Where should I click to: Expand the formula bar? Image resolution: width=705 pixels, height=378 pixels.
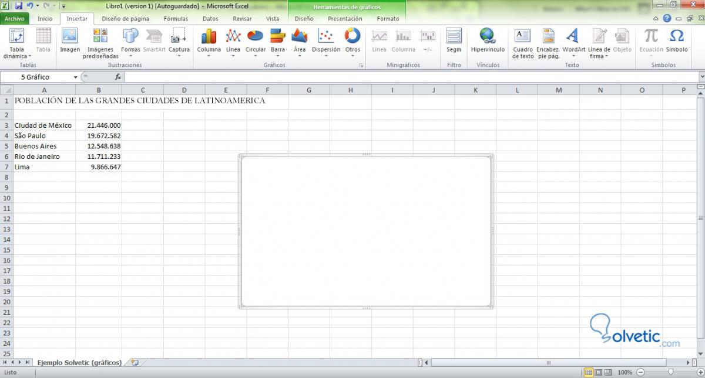coord(701,77)
